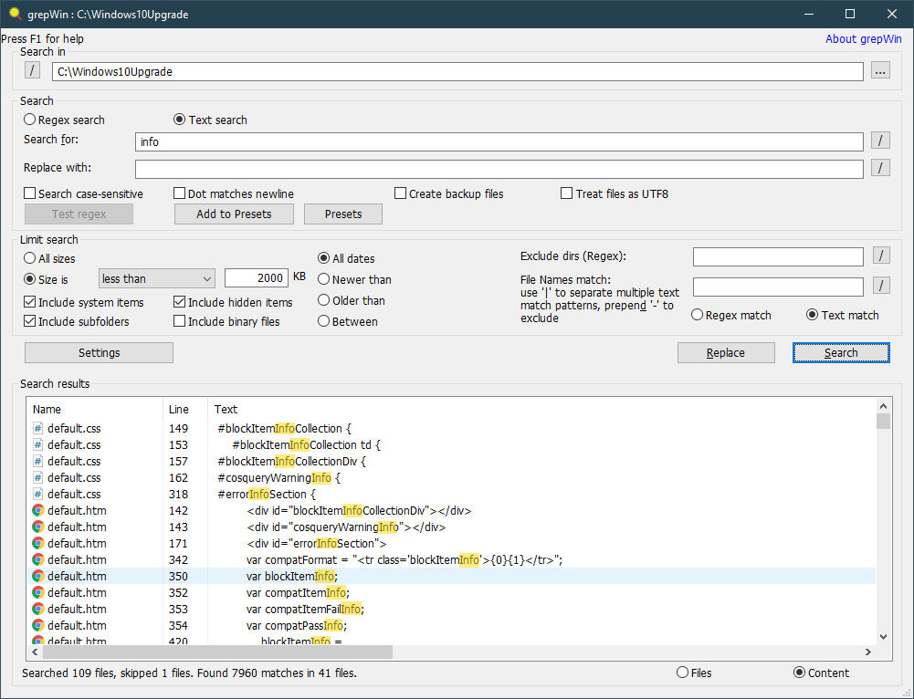
Task: Click the Replace button
Action: [x=726, y=352]
